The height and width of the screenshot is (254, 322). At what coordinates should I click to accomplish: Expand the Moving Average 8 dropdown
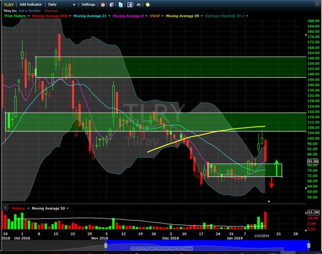click(x=146, y=16)
